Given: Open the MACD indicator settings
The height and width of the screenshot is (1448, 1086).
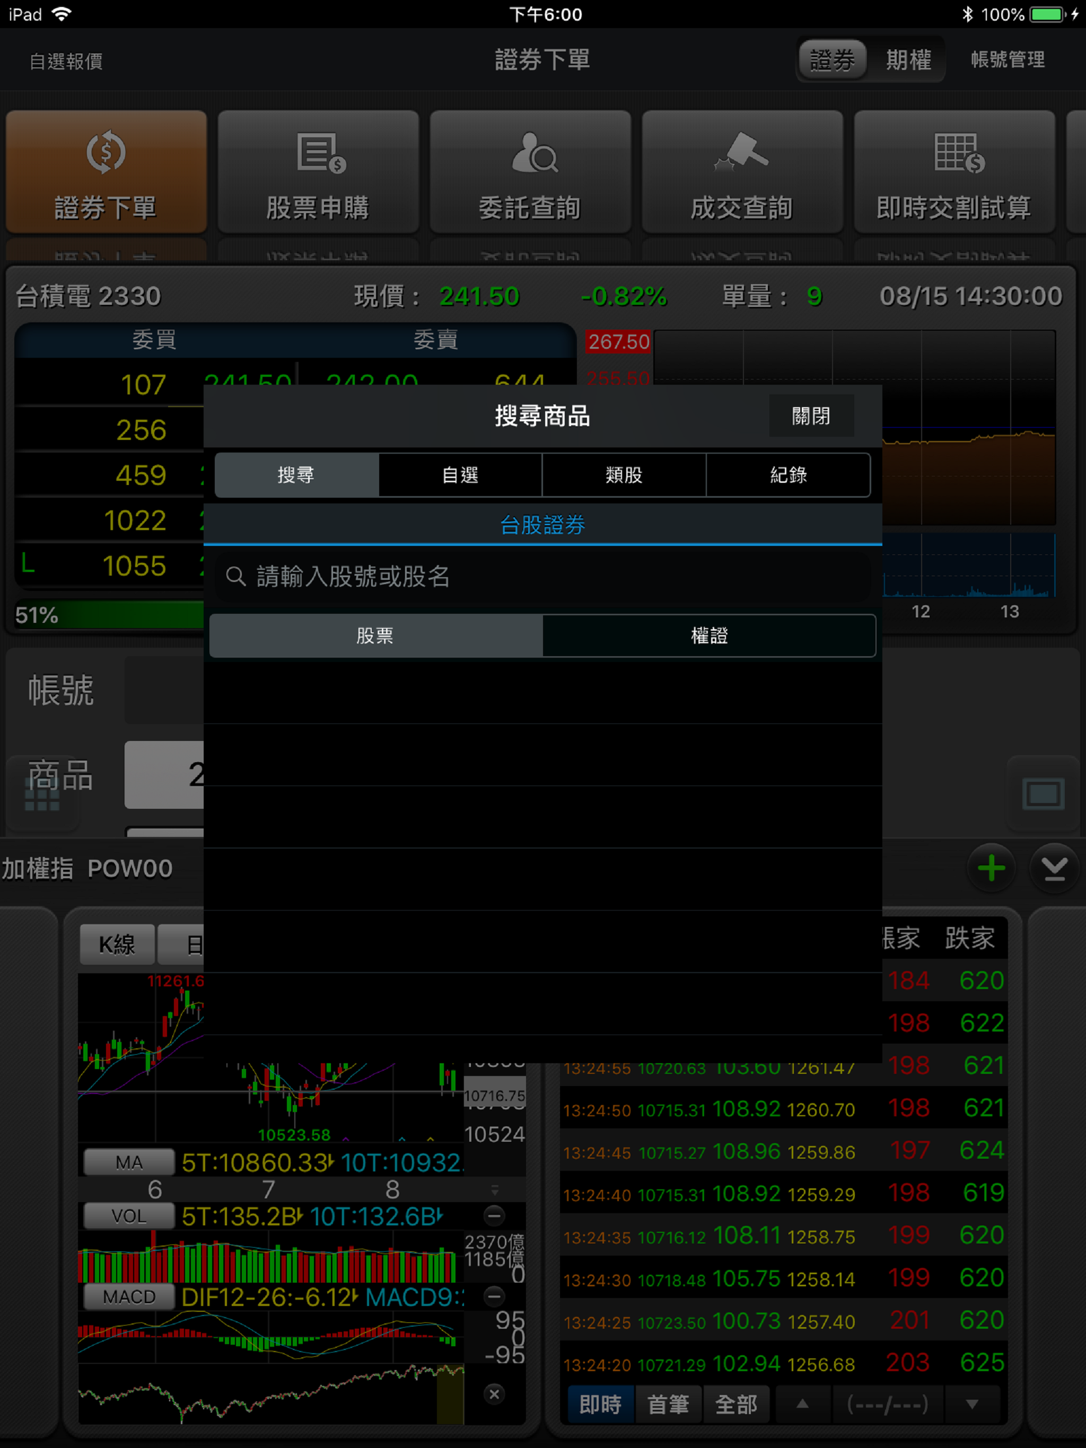Looking at the screenshot, I should (129, 1296).
